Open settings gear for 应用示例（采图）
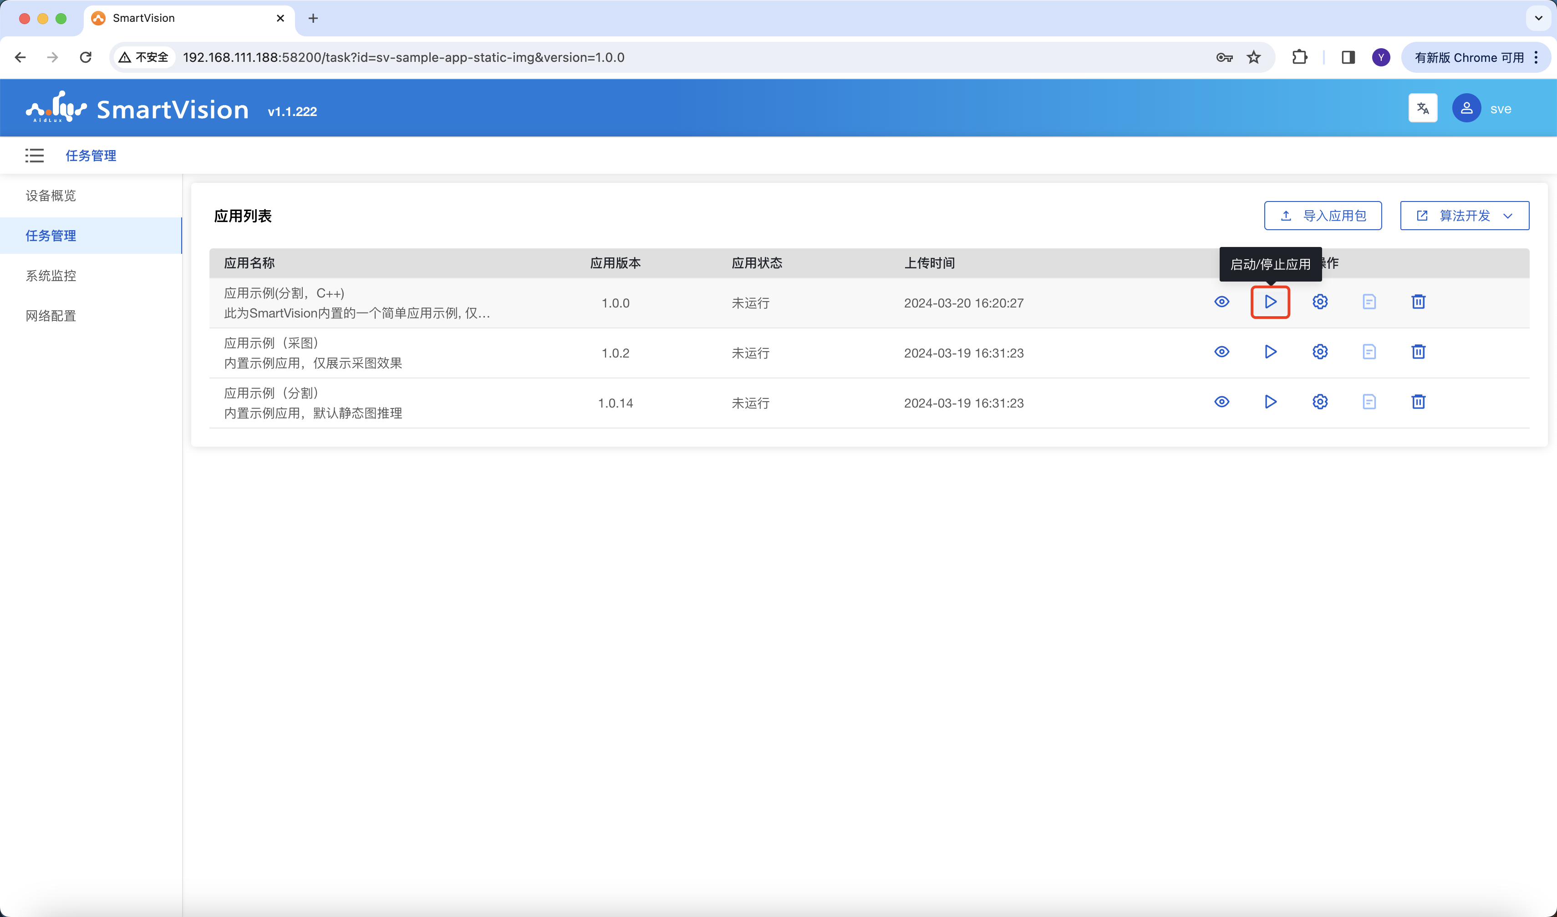Image resolution: width=1557 pixels, height=917 pixels. [1319, 352]
